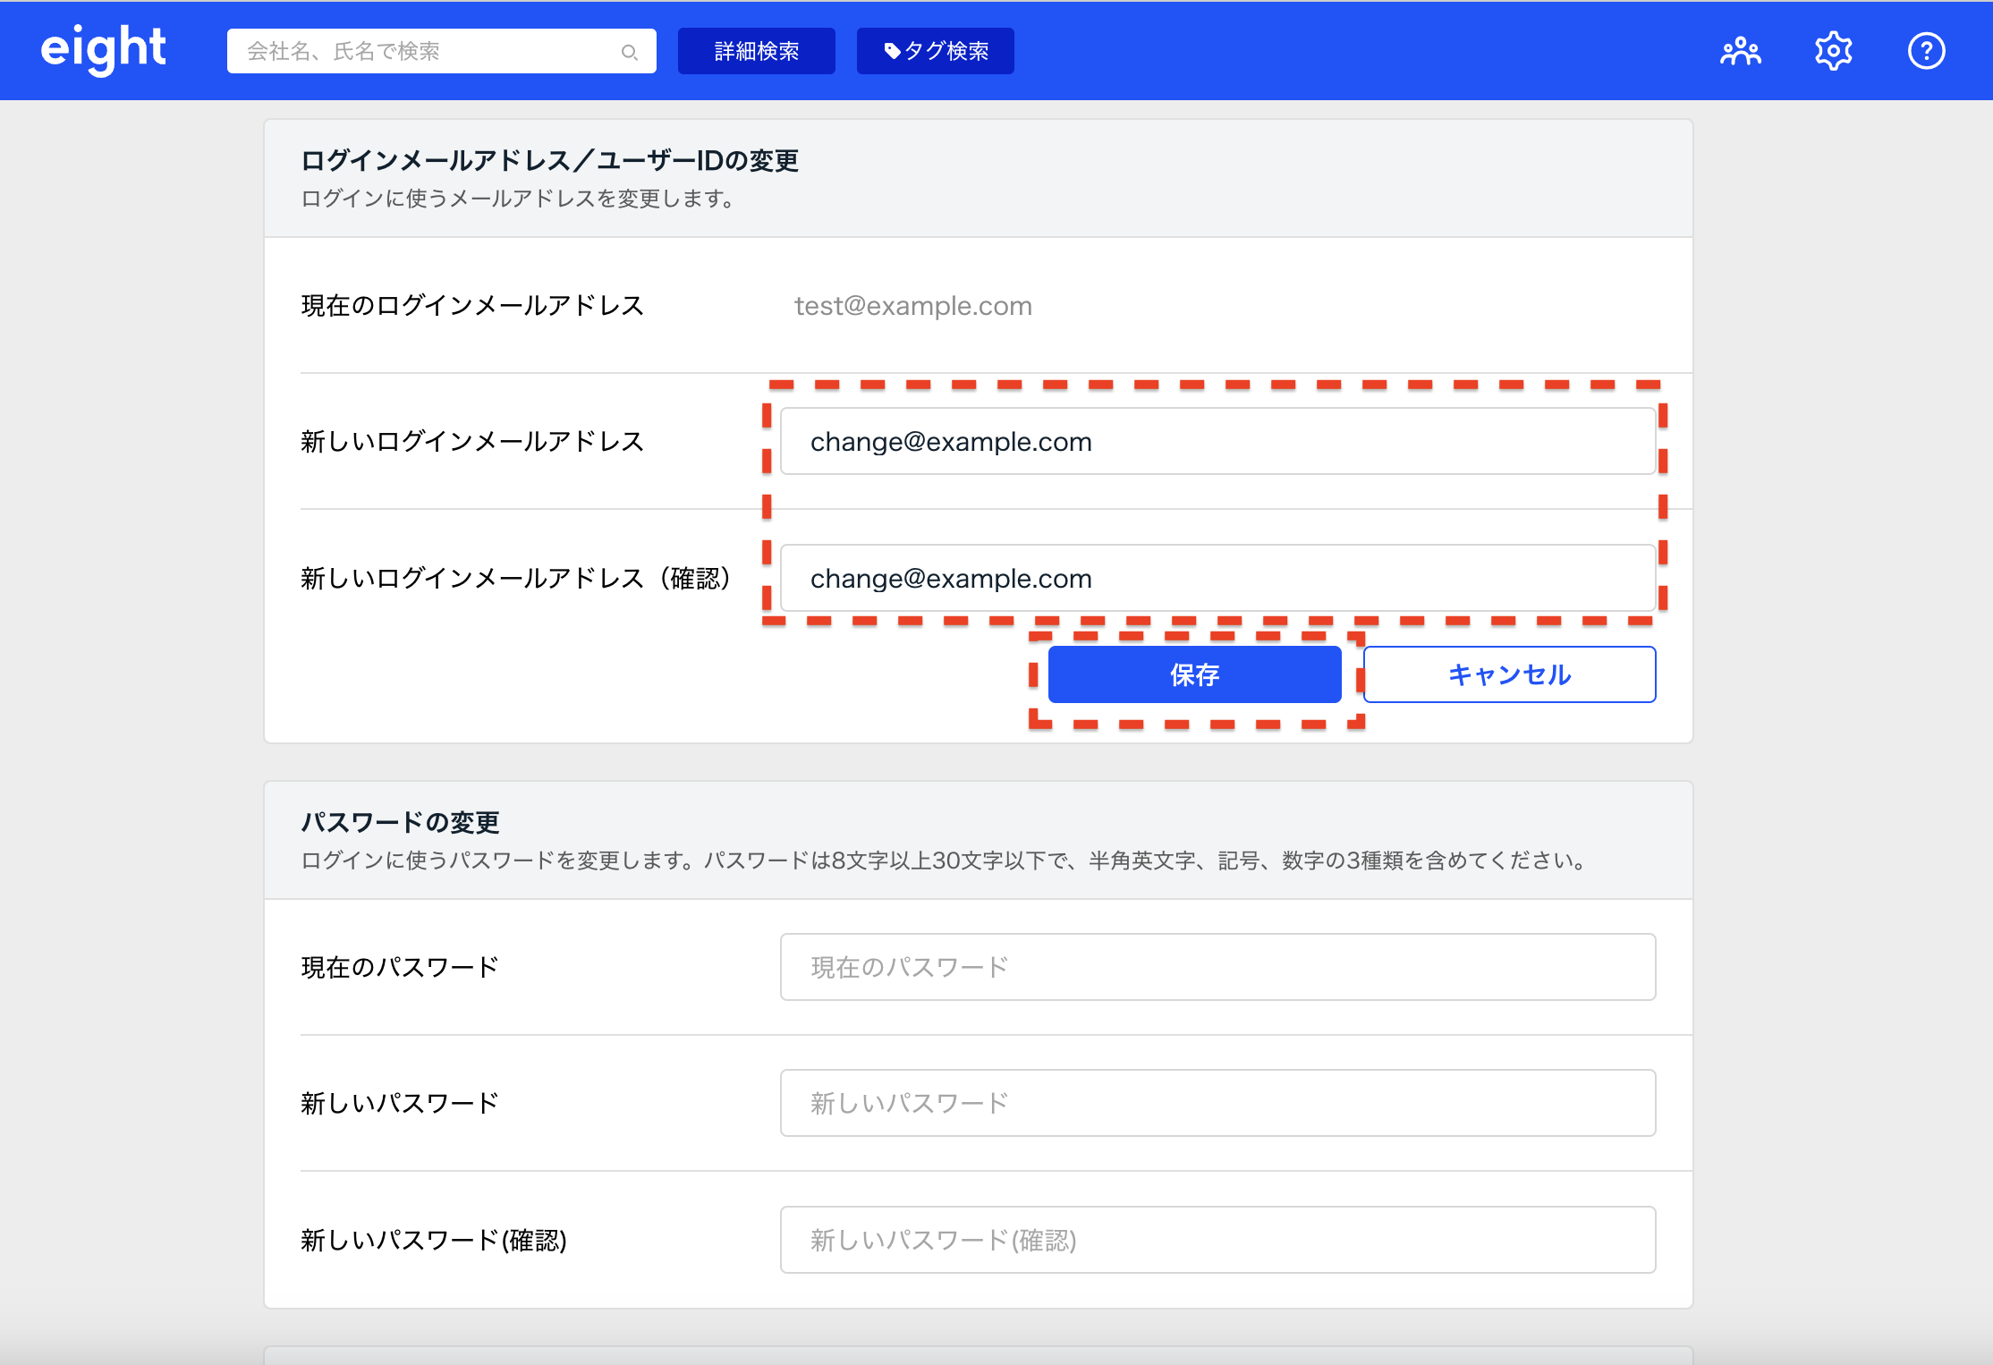The image size is (1993, 1365).
Task: Click the current email test@example.com text
Action: pos(912,306)
